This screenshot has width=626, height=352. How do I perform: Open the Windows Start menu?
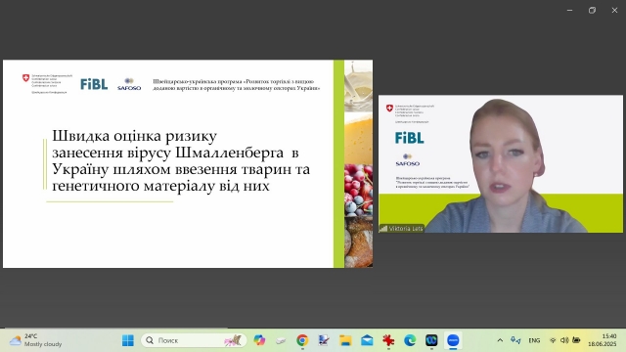[x=128, y=340]
